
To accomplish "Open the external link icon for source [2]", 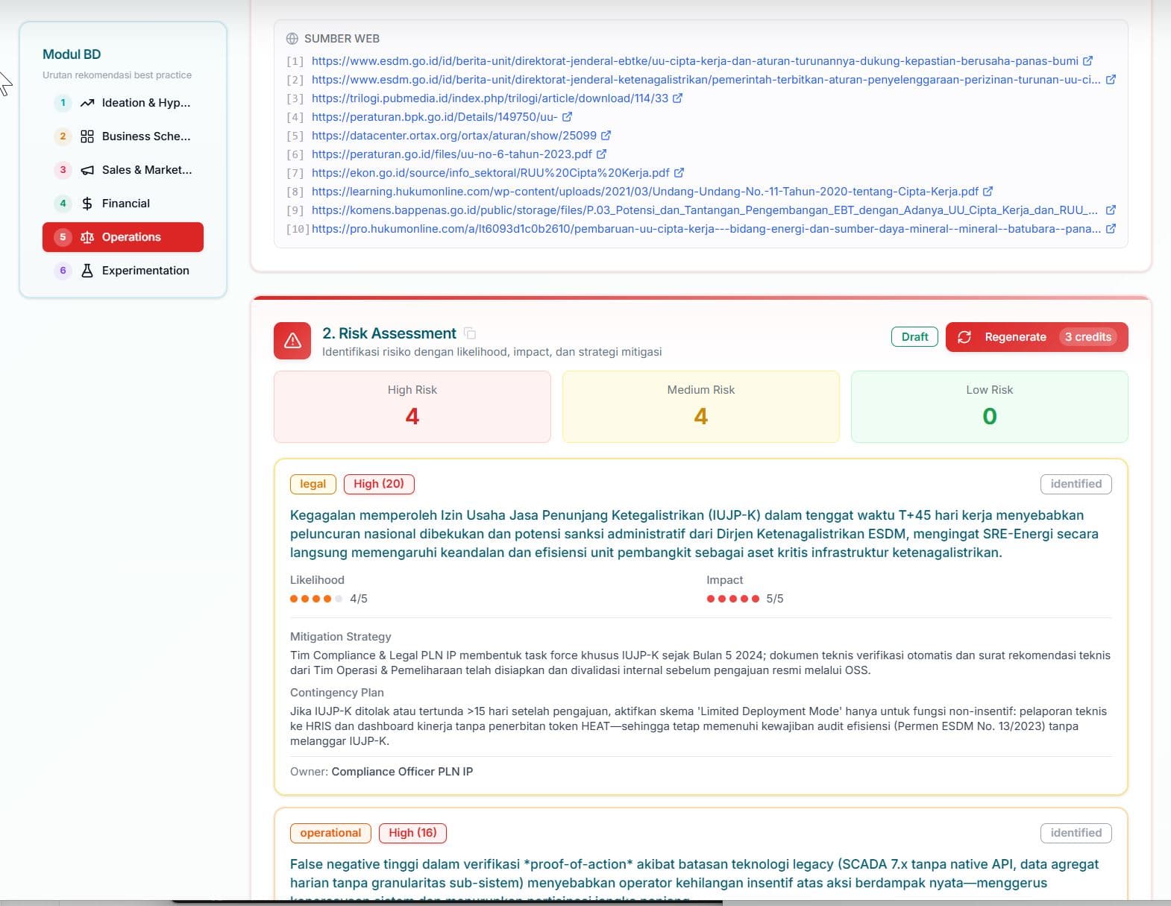I will (x=1111, y=80).
